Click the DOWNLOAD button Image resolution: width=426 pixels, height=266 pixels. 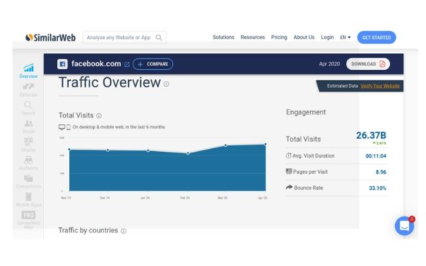pyautogui.click(x=368, y=64)
